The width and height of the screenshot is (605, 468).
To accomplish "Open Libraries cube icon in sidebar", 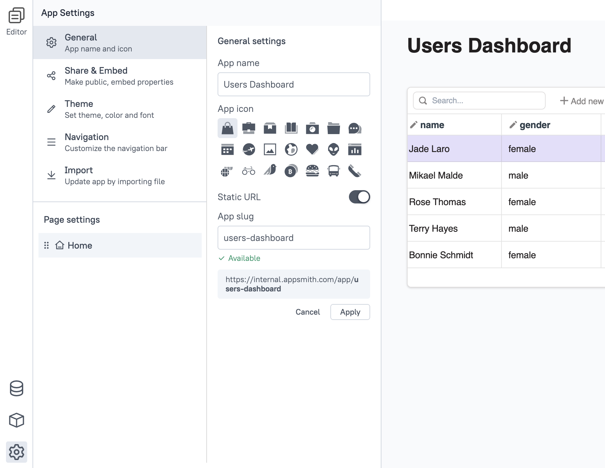I will 17,420.
